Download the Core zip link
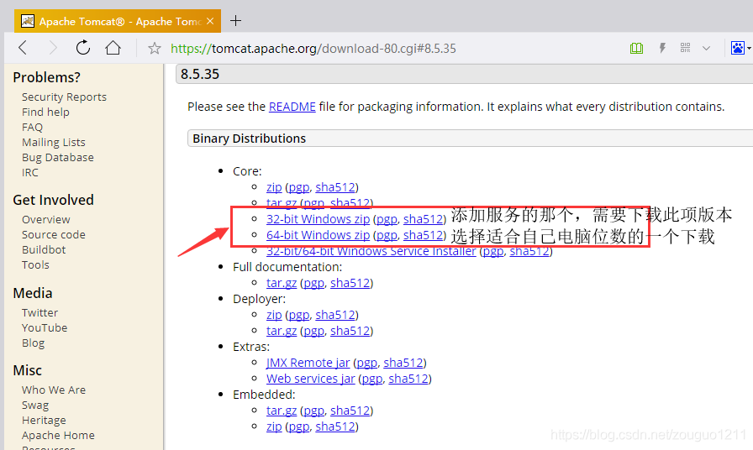The image size is (753, 450). (x=274, y=187)
